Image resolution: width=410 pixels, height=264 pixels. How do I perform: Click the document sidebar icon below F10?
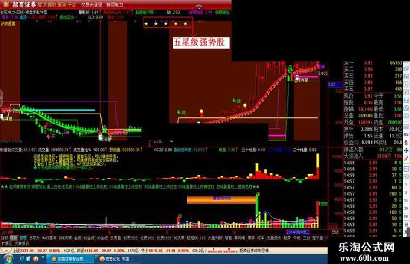click(406, 85)
